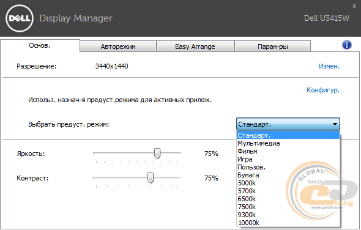Click the Контраст slider thumb
This screenshot has height=230, width=361.
pos(151,178)
